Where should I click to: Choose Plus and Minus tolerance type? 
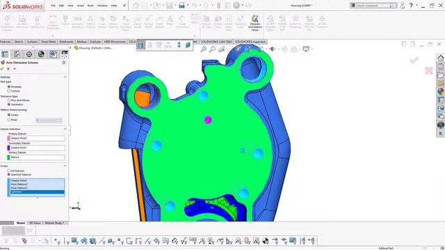(9, 100)
